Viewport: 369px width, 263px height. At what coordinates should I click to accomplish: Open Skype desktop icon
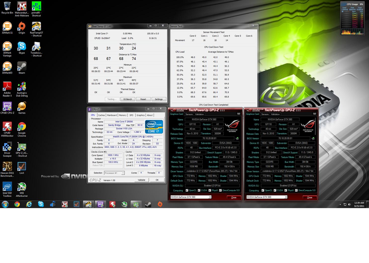point(22,48)
